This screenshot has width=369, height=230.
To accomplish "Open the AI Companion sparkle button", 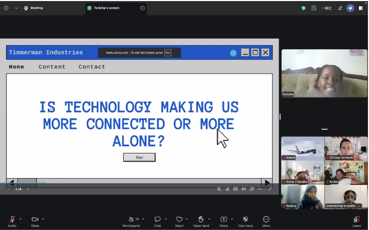I will (x=350, y=8).
